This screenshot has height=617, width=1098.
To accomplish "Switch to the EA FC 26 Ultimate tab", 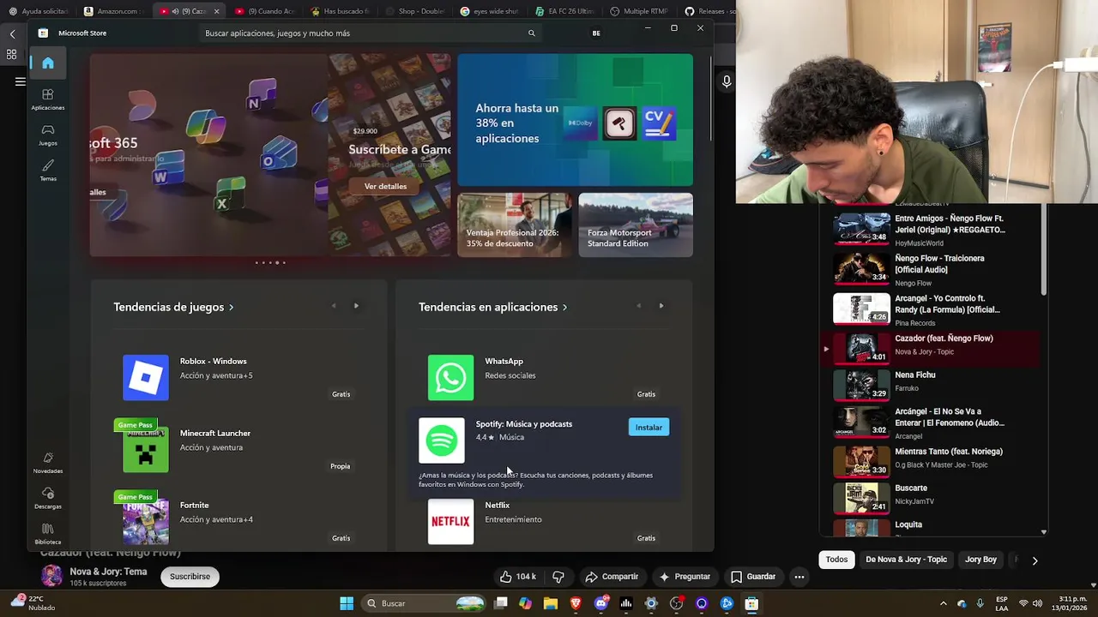I will pos(564,11).
